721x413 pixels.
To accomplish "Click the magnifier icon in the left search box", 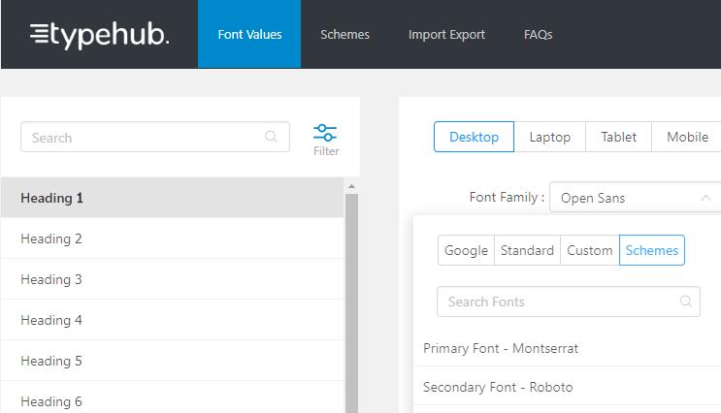I will point(272,138).
